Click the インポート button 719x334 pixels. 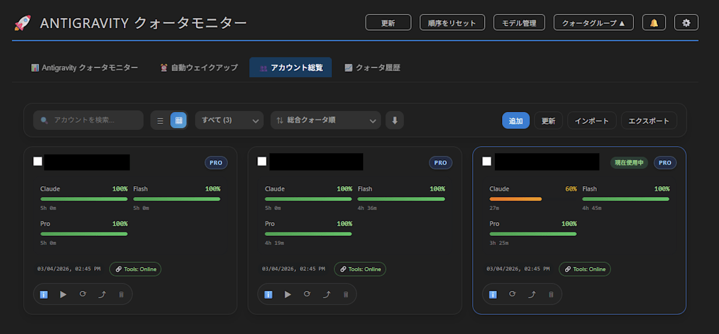point(592,120)
